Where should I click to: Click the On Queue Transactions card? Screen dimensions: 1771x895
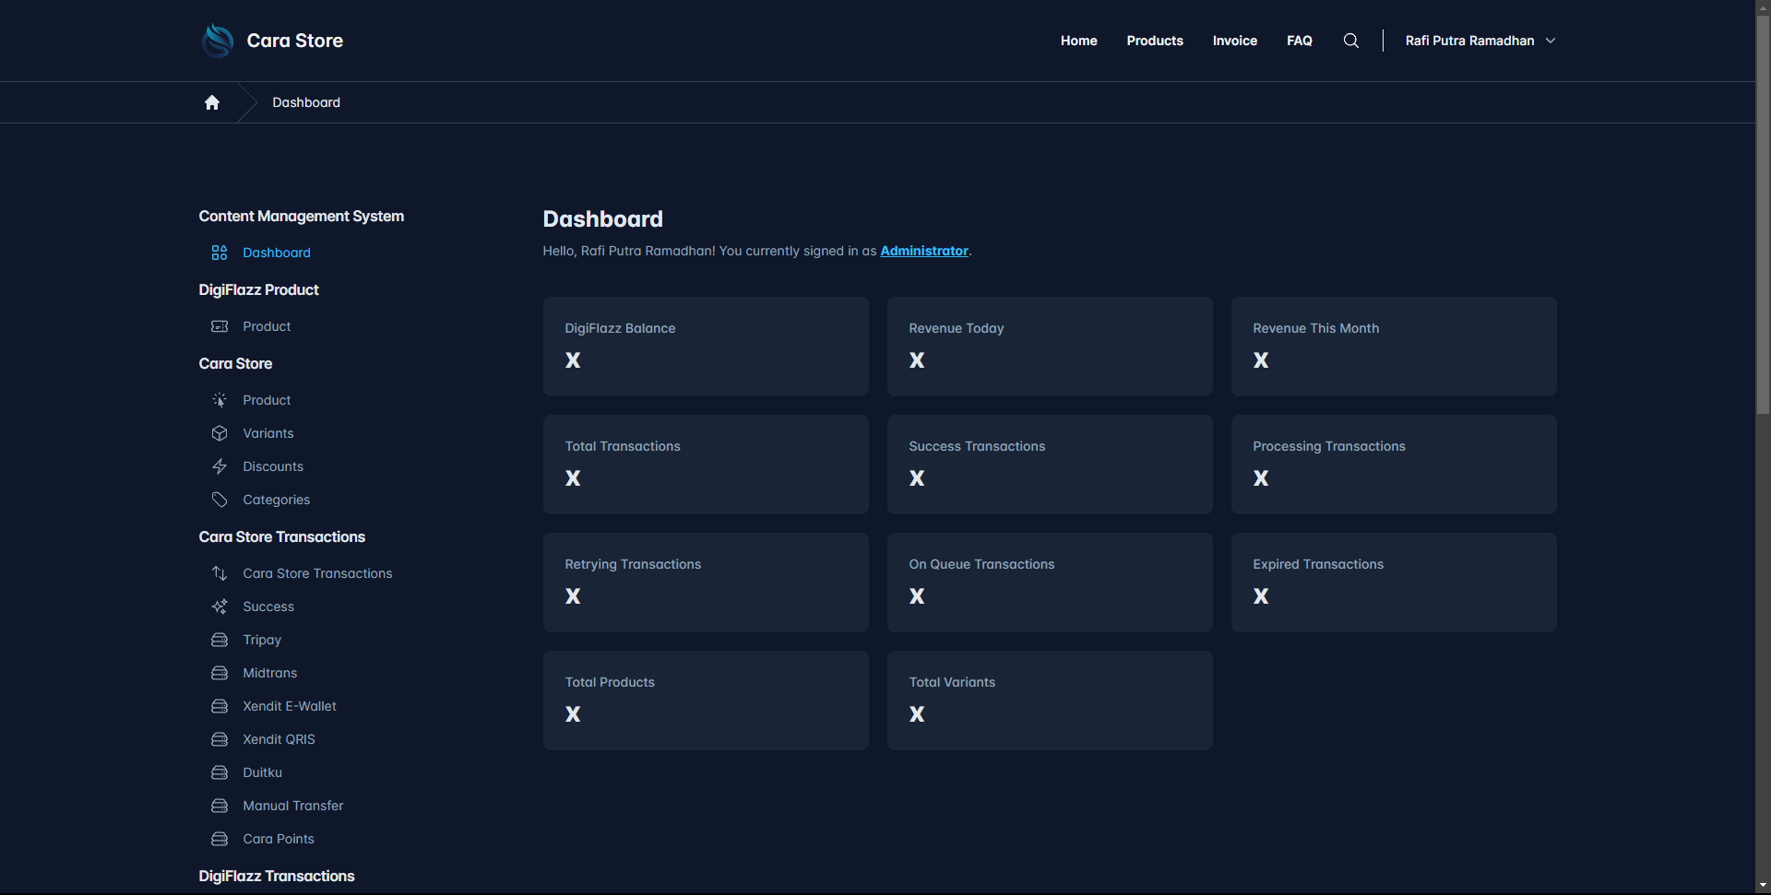[1050, 583]
